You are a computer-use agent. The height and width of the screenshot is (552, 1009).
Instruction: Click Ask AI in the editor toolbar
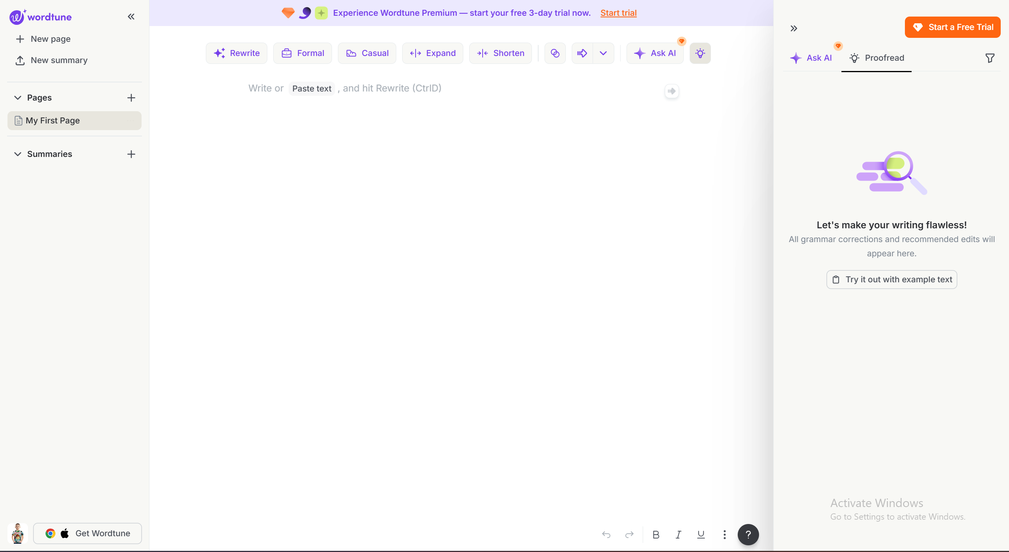click(655, 53)
